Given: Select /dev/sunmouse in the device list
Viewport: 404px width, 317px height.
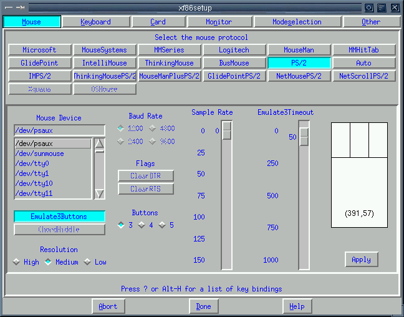Looking at the screenshot, I should (40, 154).
